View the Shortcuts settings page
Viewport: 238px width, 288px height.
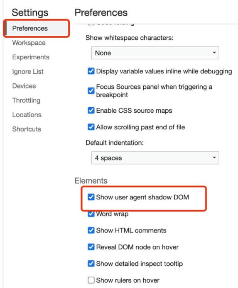pos(27,129)
